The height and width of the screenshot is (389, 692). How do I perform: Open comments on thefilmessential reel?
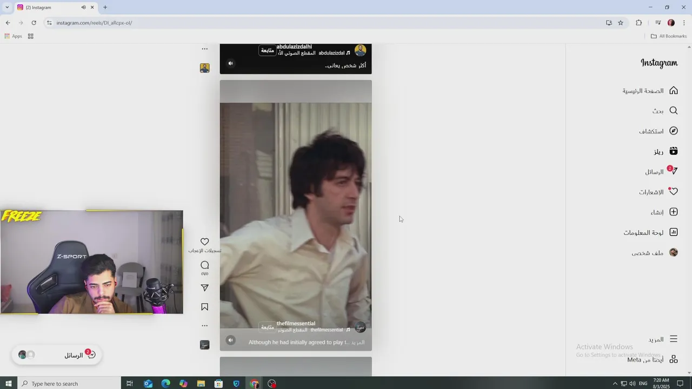(204, 265)
